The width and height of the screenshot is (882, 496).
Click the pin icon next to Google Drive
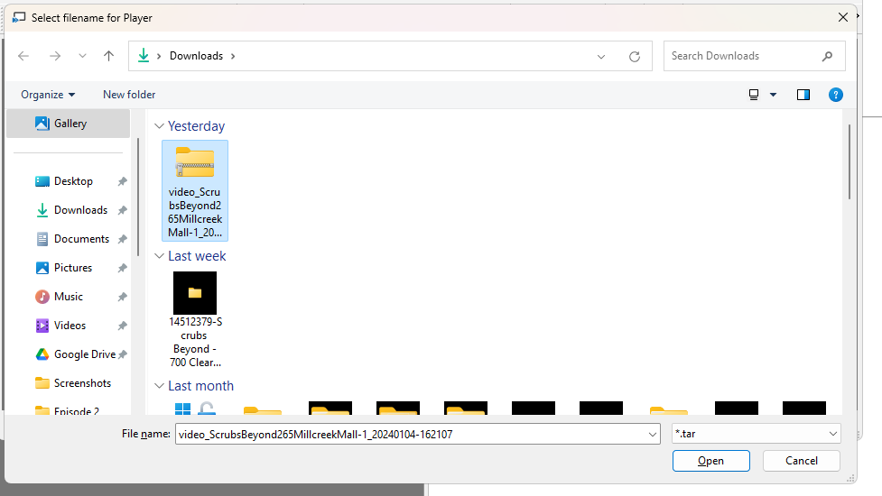(x=123, y=354)
